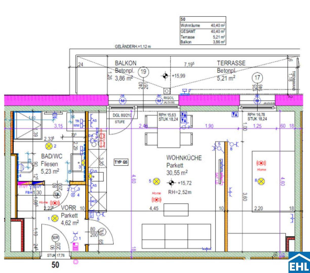310x273 pixels.
Task: Select the GESAMT row in the area table
Action: click(203, 31)
